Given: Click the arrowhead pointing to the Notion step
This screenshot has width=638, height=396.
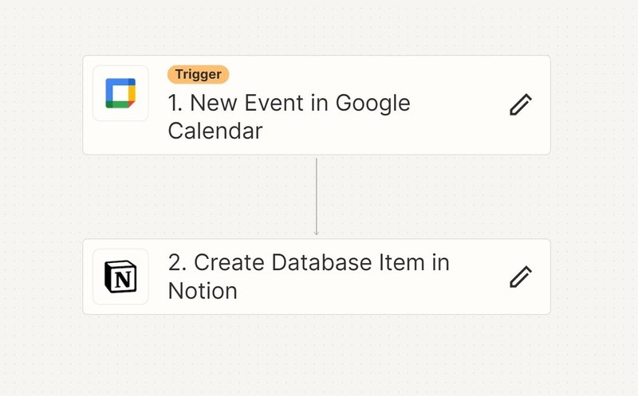Looking at the screenshot, I should (x=316, y=233).
